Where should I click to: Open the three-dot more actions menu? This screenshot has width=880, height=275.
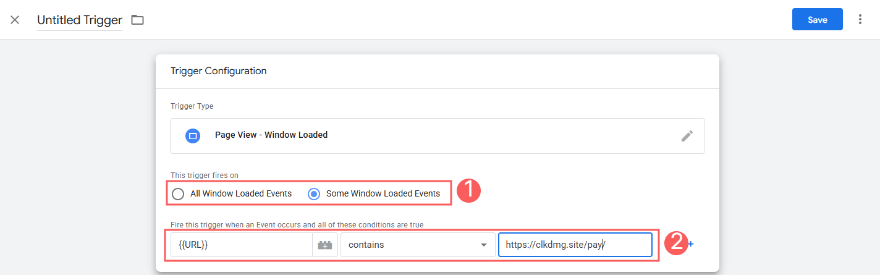tap(860, 20)
